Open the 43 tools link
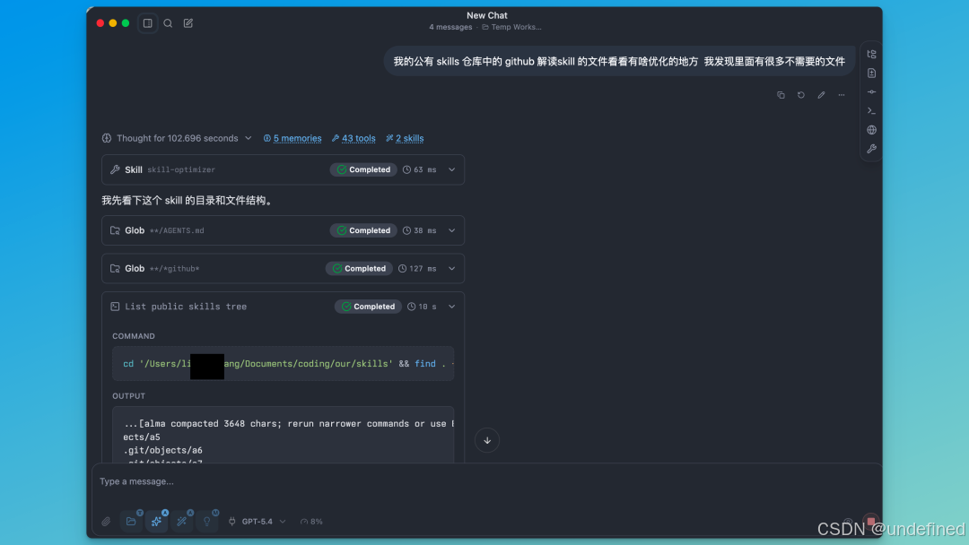 pos(354,138)
